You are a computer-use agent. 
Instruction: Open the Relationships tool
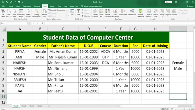132,12
